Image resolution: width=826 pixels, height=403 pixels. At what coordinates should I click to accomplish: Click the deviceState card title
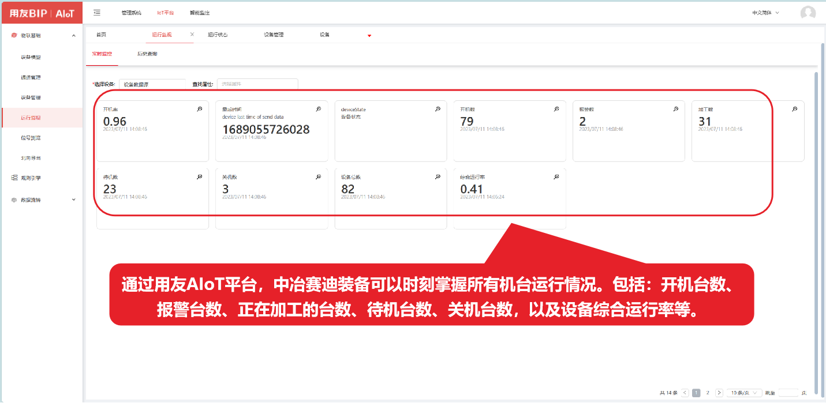353,109
